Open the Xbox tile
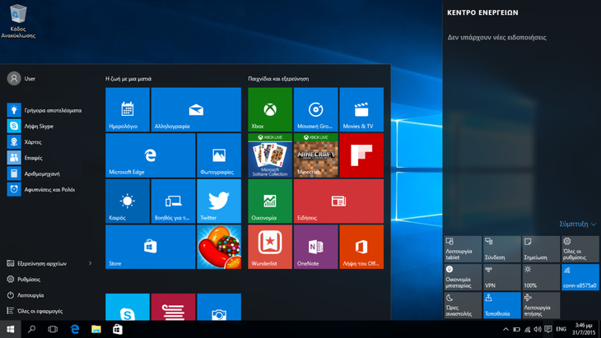The image size is (601, 338). (270, 109)
